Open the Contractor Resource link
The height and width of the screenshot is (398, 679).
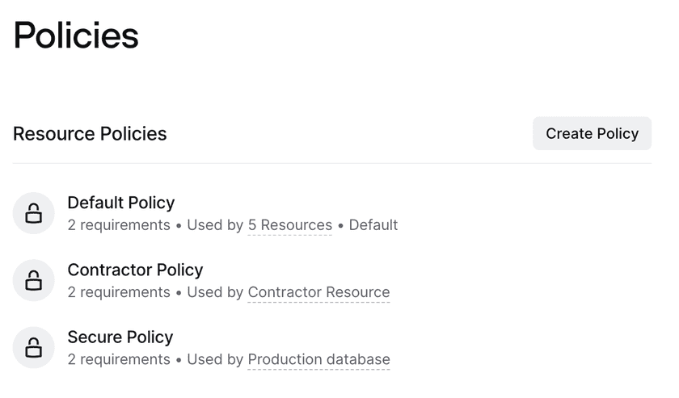318,292
